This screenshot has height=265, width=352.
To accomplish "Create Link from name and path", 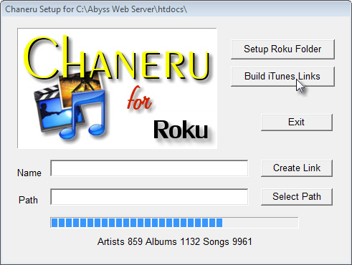I will (297, 168).
